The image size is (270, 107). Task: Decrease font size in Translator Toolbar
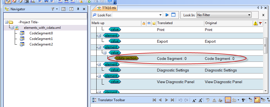tap(194, 100)
